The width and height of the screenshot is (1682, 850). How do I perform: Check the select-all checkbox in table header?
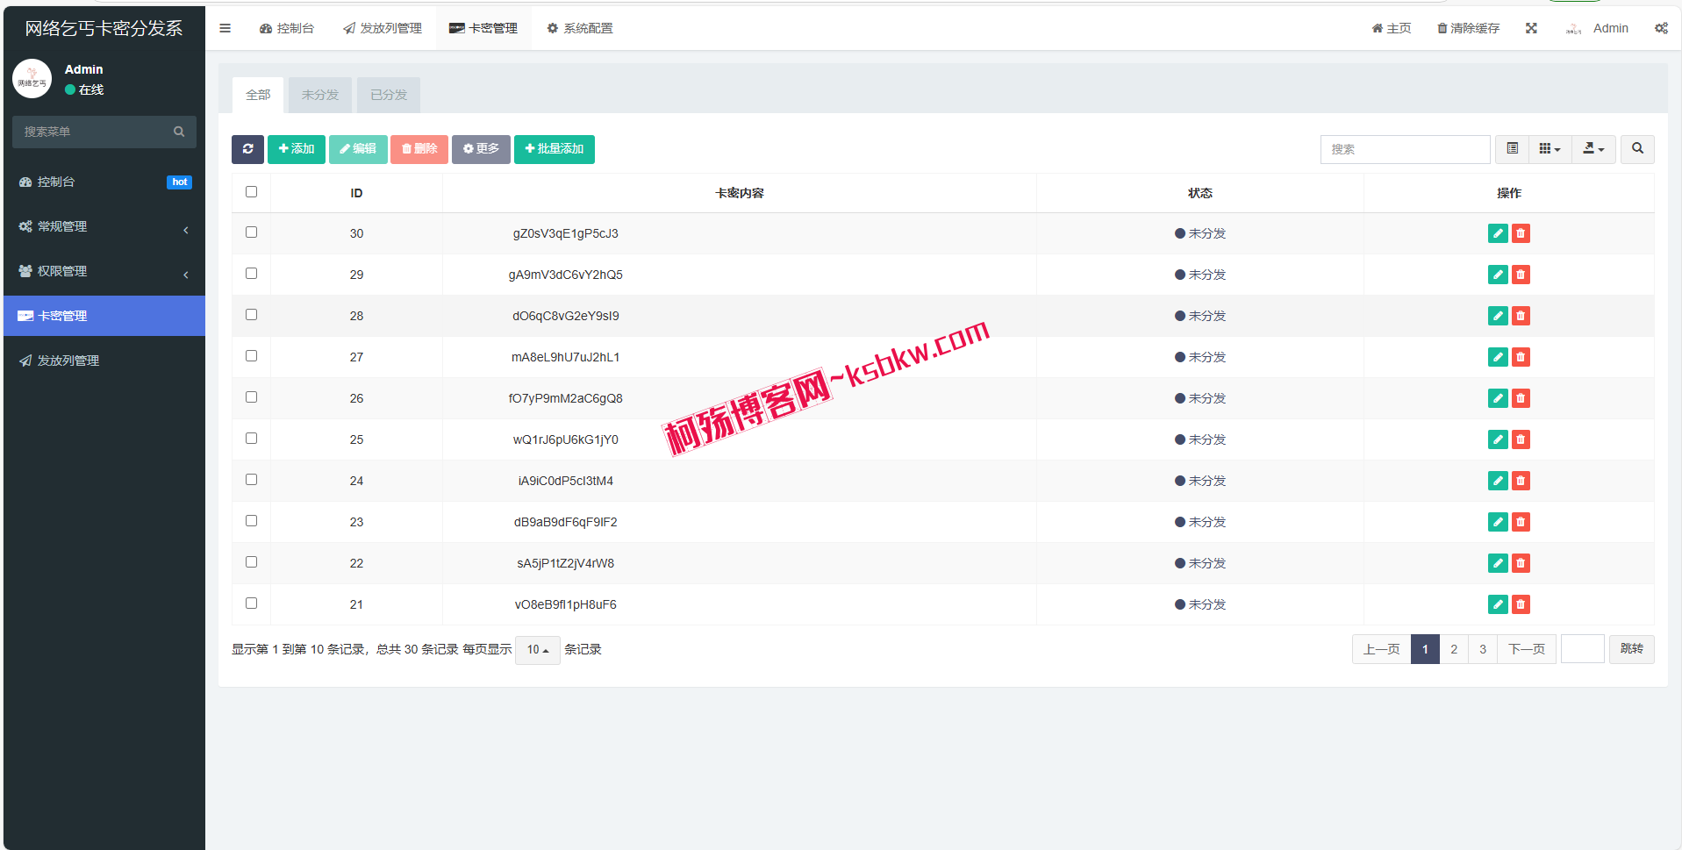coord(252,192)
